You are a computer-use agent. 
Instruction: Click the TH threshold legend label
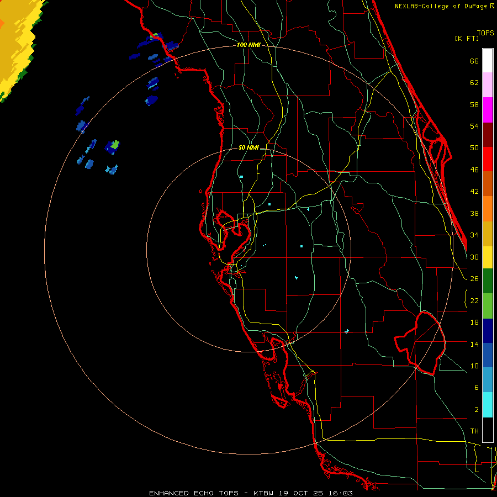pos(474,431)
